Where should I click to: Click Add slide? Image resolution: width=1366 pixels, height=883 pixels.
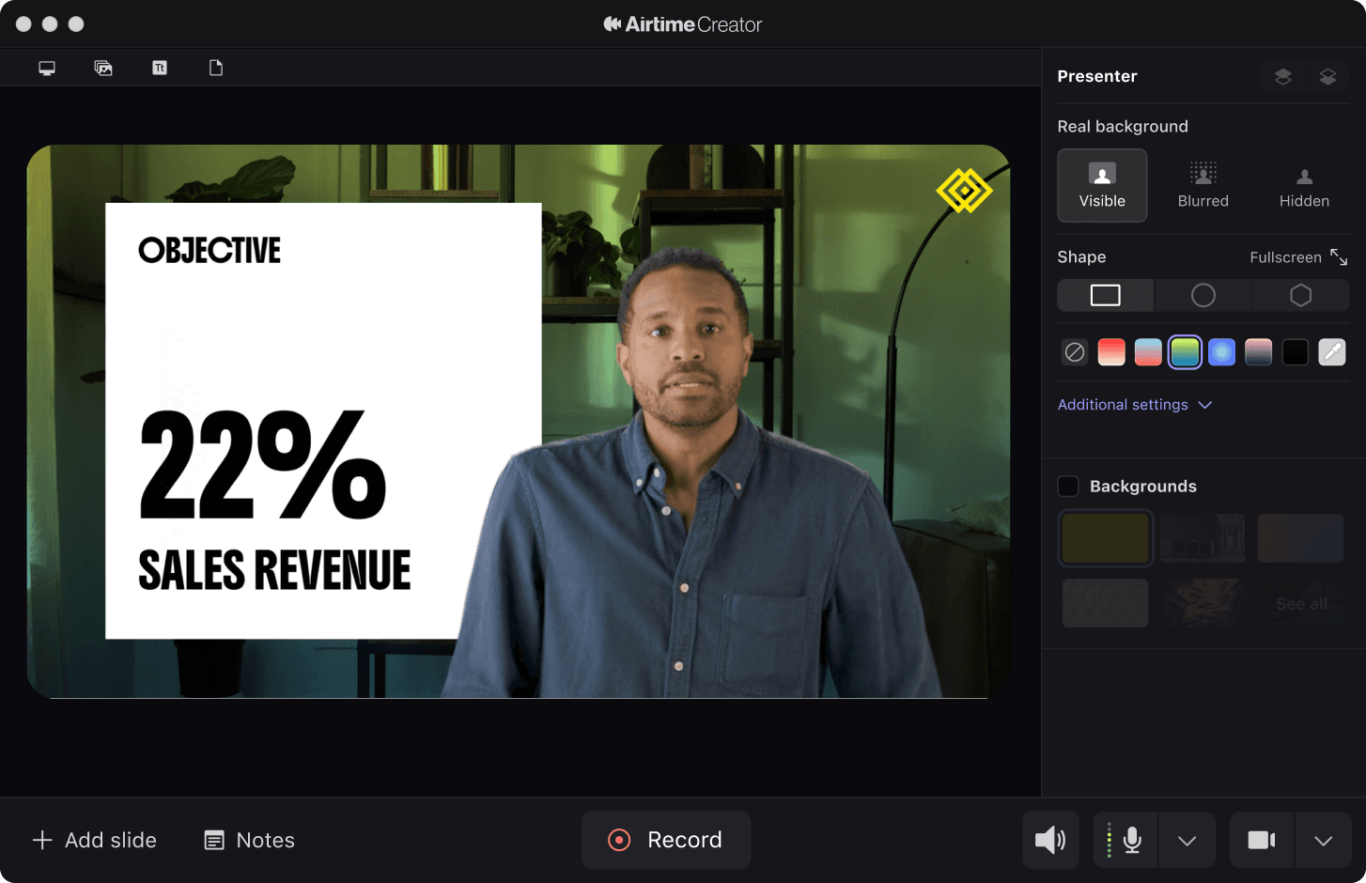(95, 840)
